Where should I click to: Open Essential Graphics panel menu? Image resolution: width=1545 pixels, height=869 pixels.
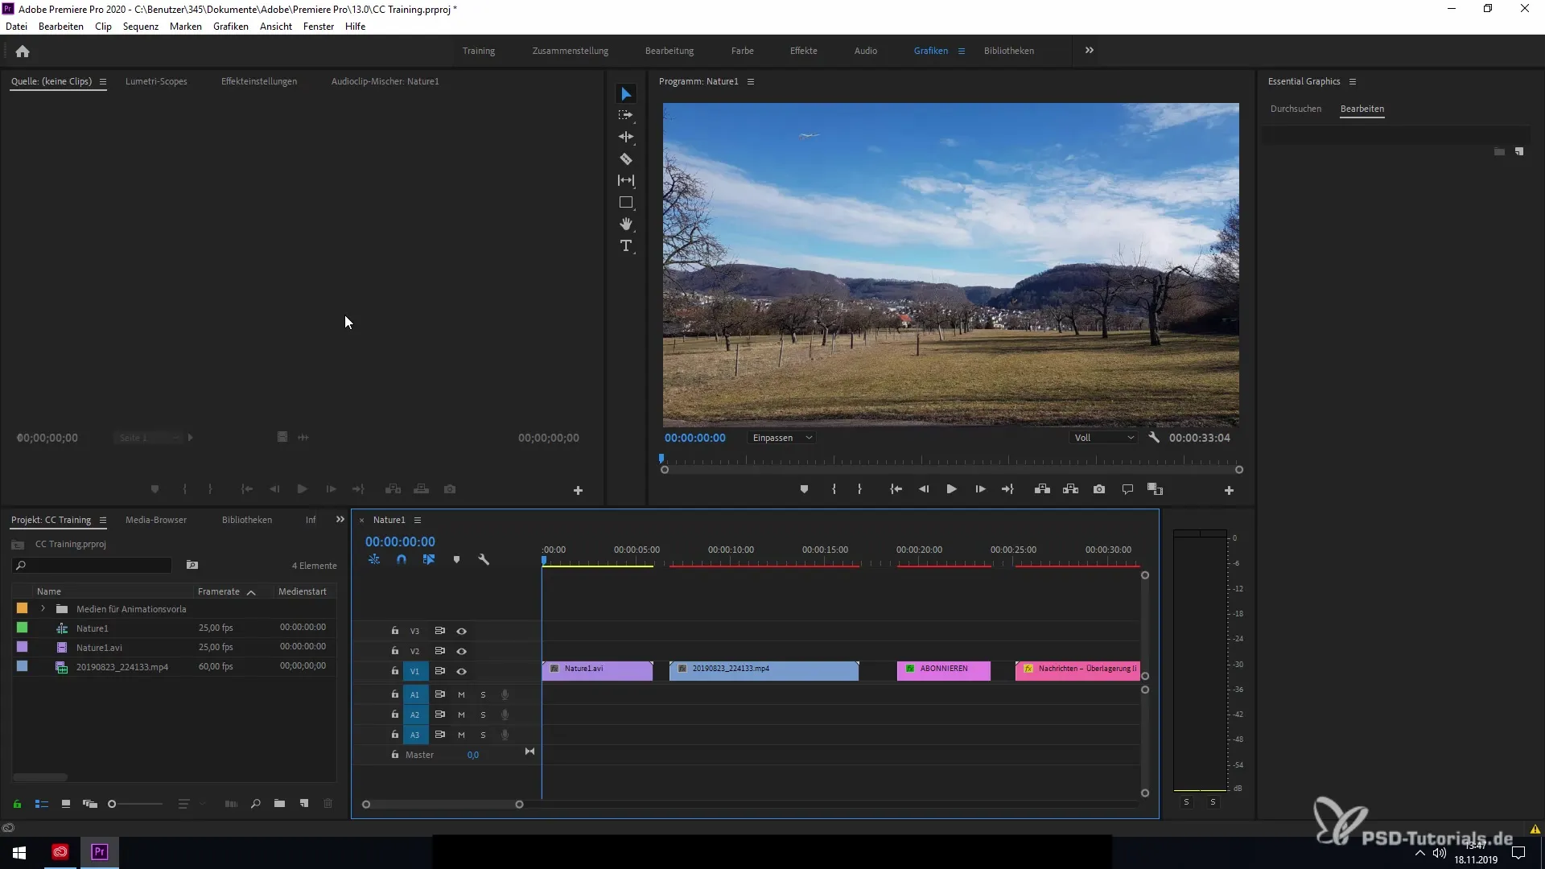pyautogui.click(x=1353, y=81)
